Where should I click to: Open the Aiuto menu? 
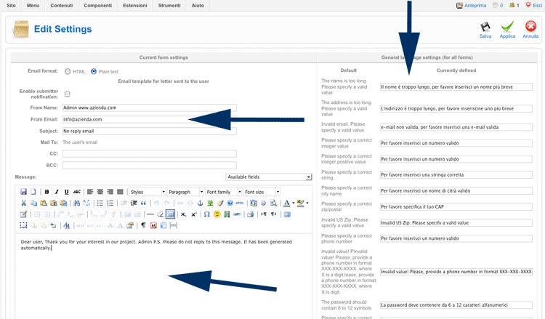tap(198, 6)
